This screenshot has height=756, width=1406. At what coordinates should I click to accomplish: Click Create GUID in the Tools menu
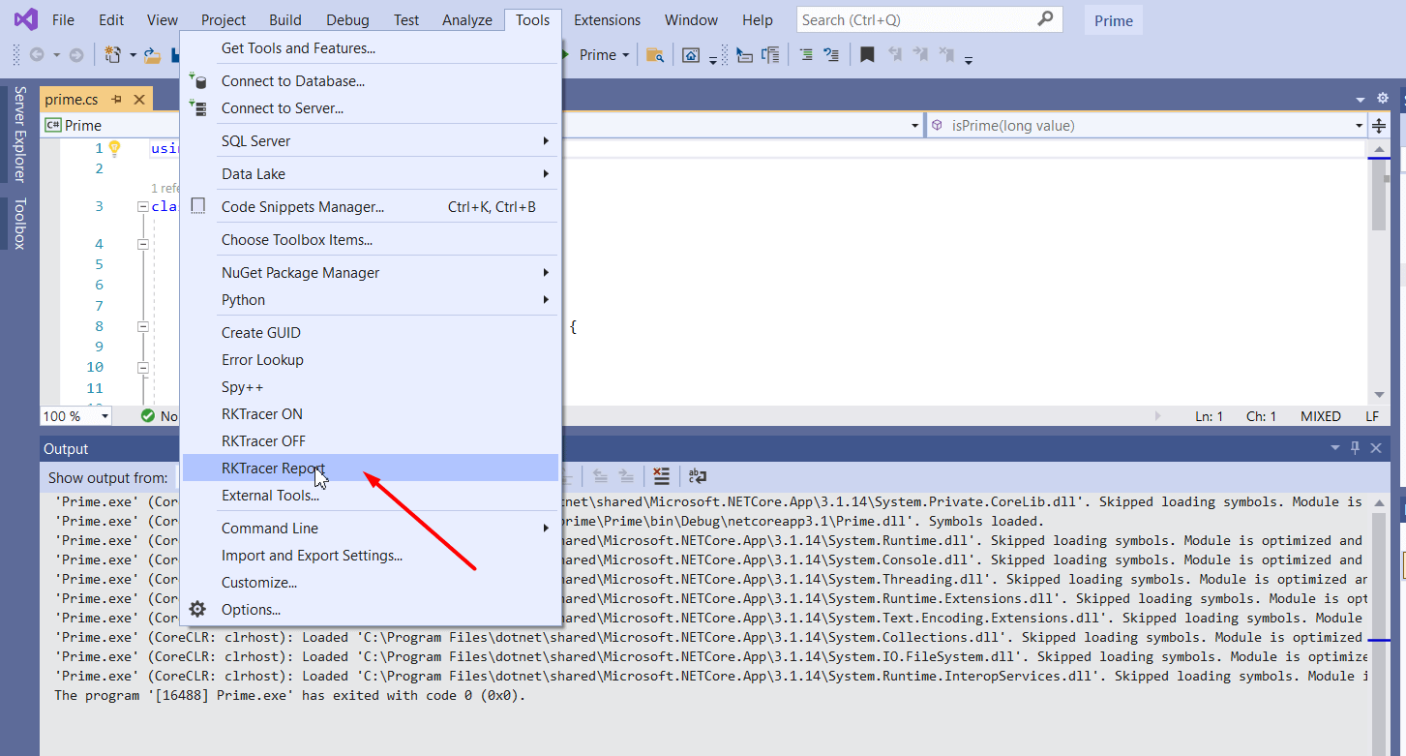click(x=261, y=332)
